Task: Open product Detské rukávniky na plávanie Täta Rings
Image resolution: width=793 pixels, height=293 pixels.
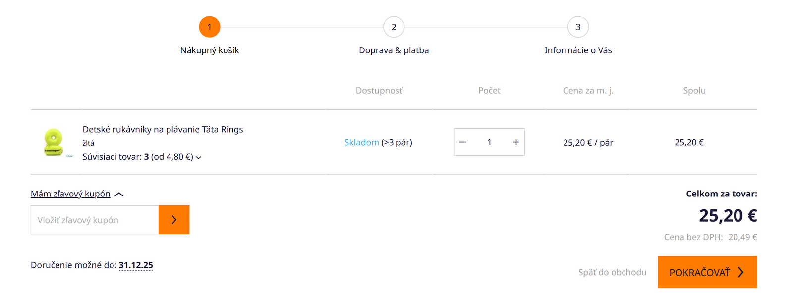Action: (x=163, y=129)
